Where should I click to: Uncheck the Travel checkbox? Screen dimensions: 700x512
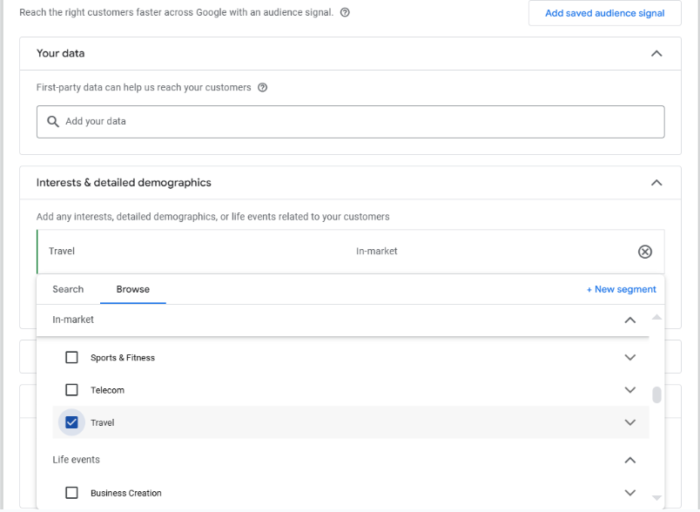(71, 422)
